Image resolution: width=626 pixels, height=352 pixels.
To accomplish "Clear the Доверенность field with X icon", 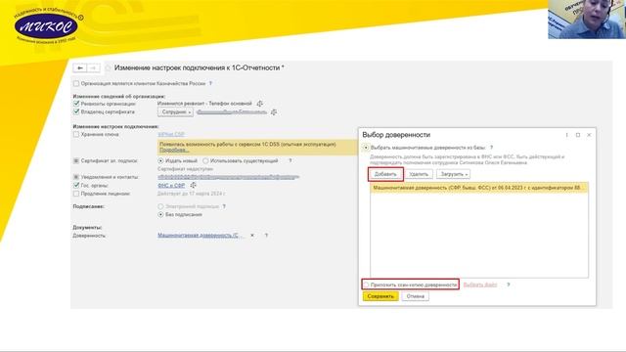I will tap(252, 236).
